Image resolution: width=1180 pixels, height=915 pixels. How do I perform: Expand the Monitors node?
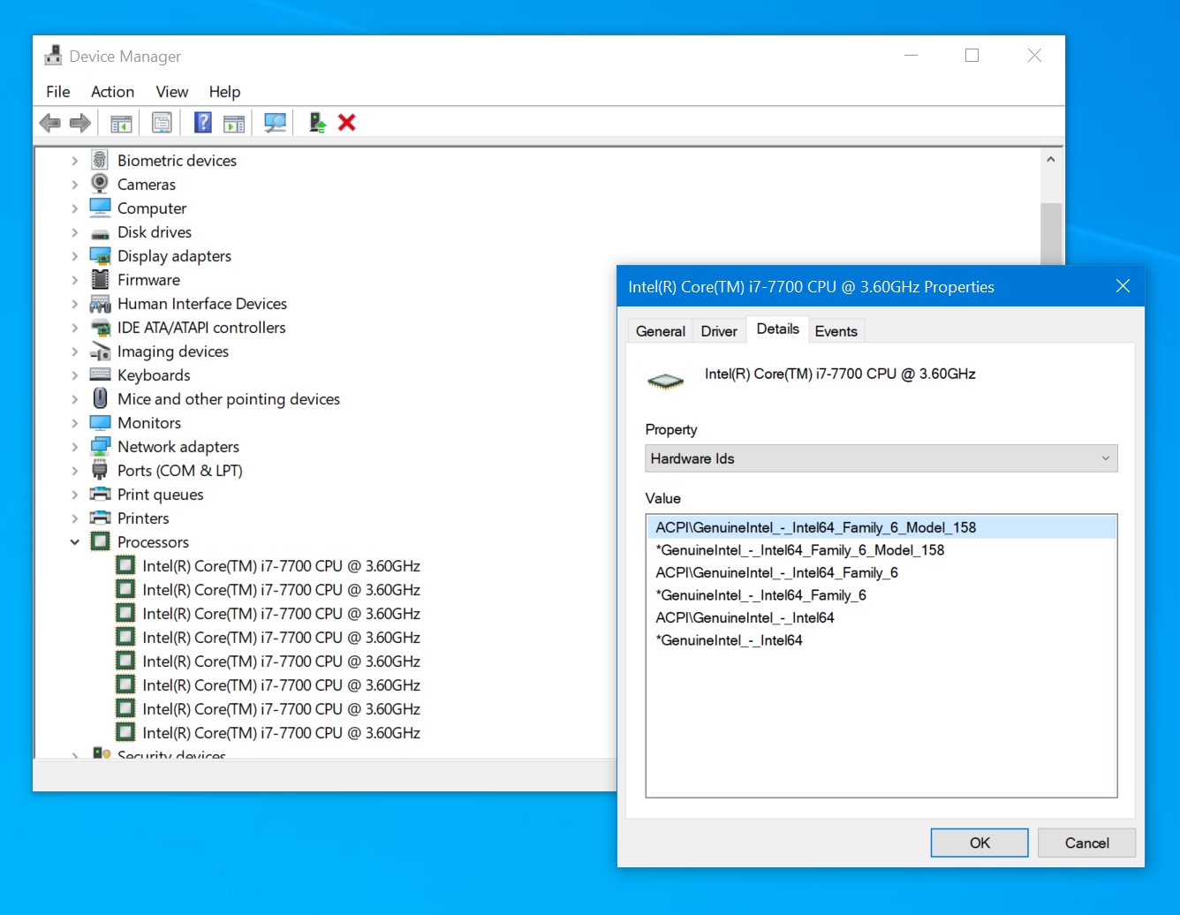[x=74, y=423]
